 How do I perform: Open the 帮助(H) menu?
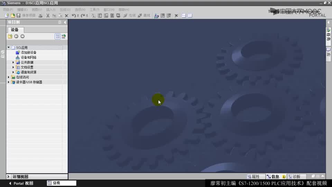point(124,10)
